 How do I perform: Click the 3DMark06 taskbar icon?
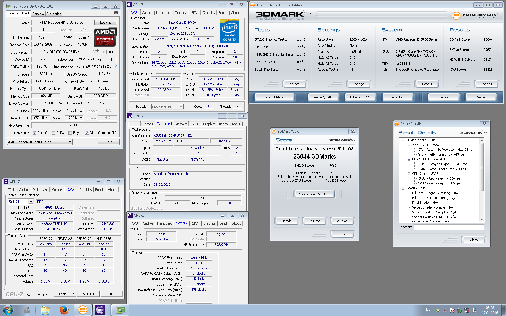83,310
